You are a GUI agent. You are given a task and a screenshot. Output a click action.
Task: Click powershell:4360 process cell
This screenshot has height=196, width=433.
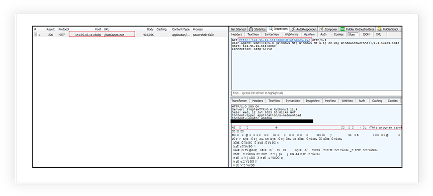203,35
